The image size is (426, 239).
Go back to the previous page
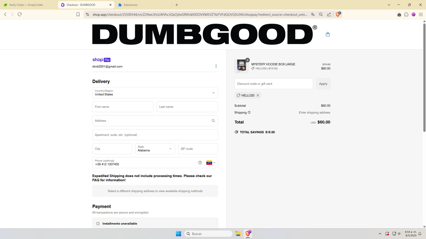5,14
